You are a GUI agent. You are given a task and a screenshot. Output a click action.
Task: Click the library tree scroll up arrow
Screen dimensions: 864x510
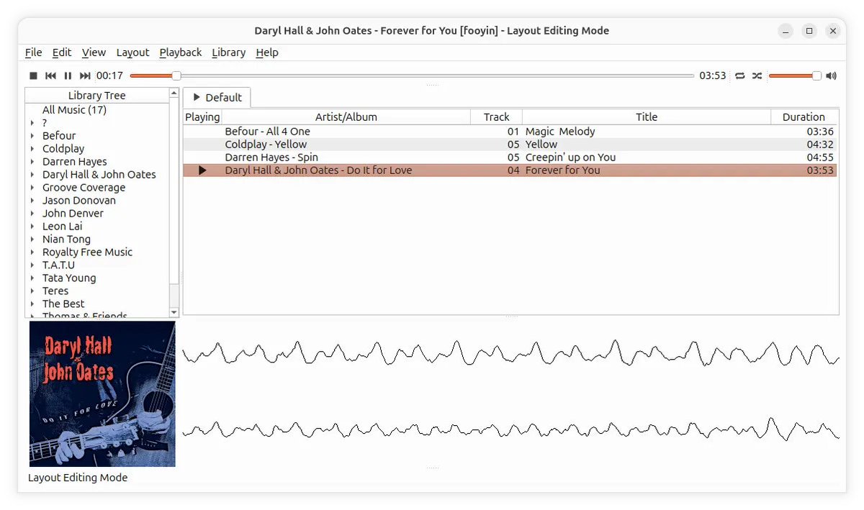174,93
